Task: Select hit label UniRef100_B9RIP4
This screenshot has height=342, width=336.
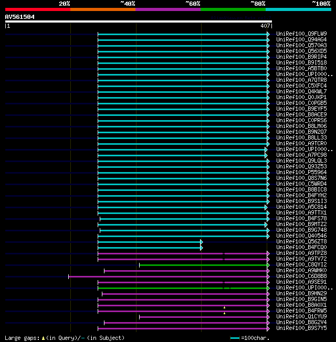Action: (301, 57)
